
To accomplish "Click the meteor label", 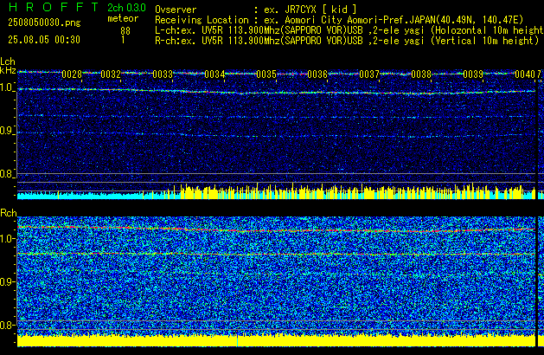I will (x=123, y=18).
